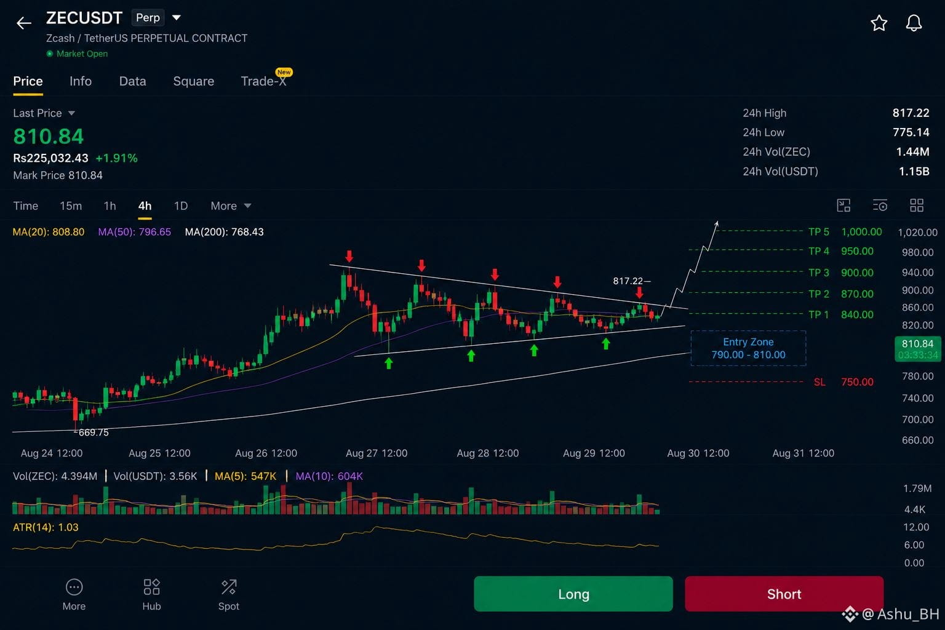
Task: Open the chart drawing layout icon
Action: click(843, 205)
